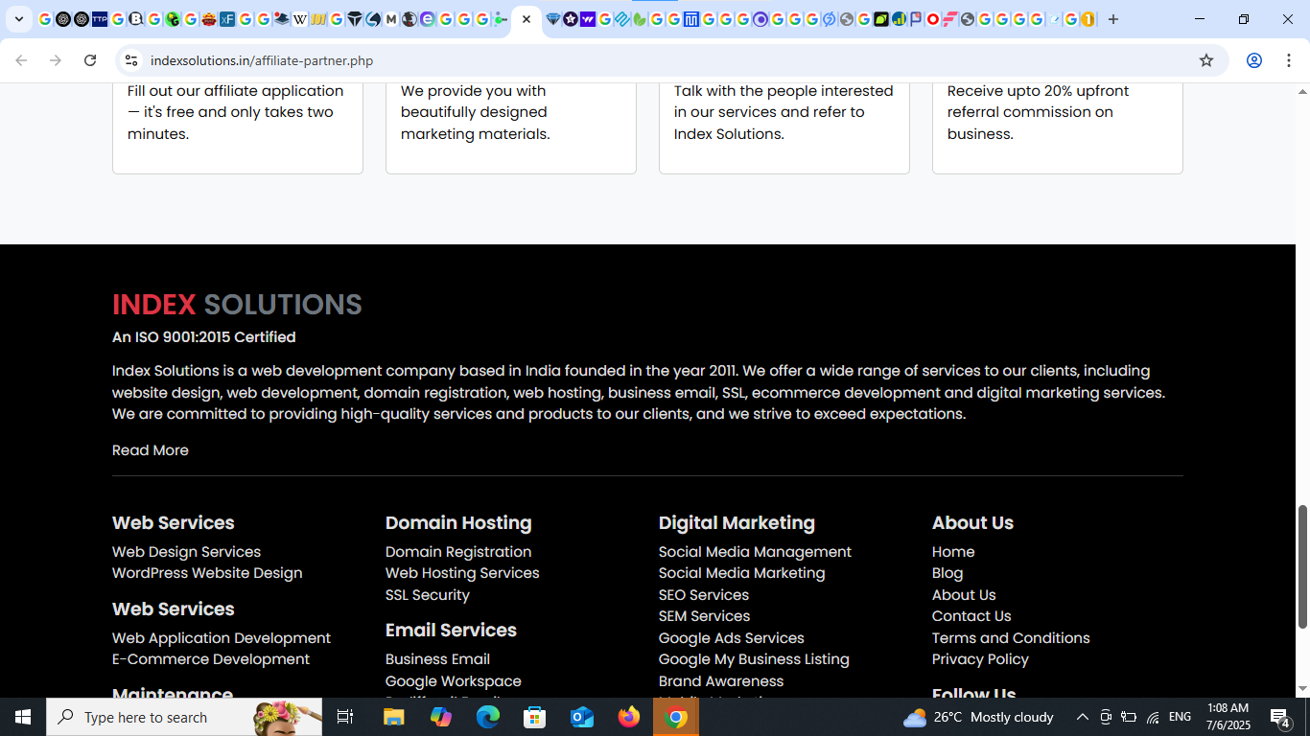The height and width of the screenshot is (736, 1310).
Task: Open the Read More link
Action: pos(151,450)
